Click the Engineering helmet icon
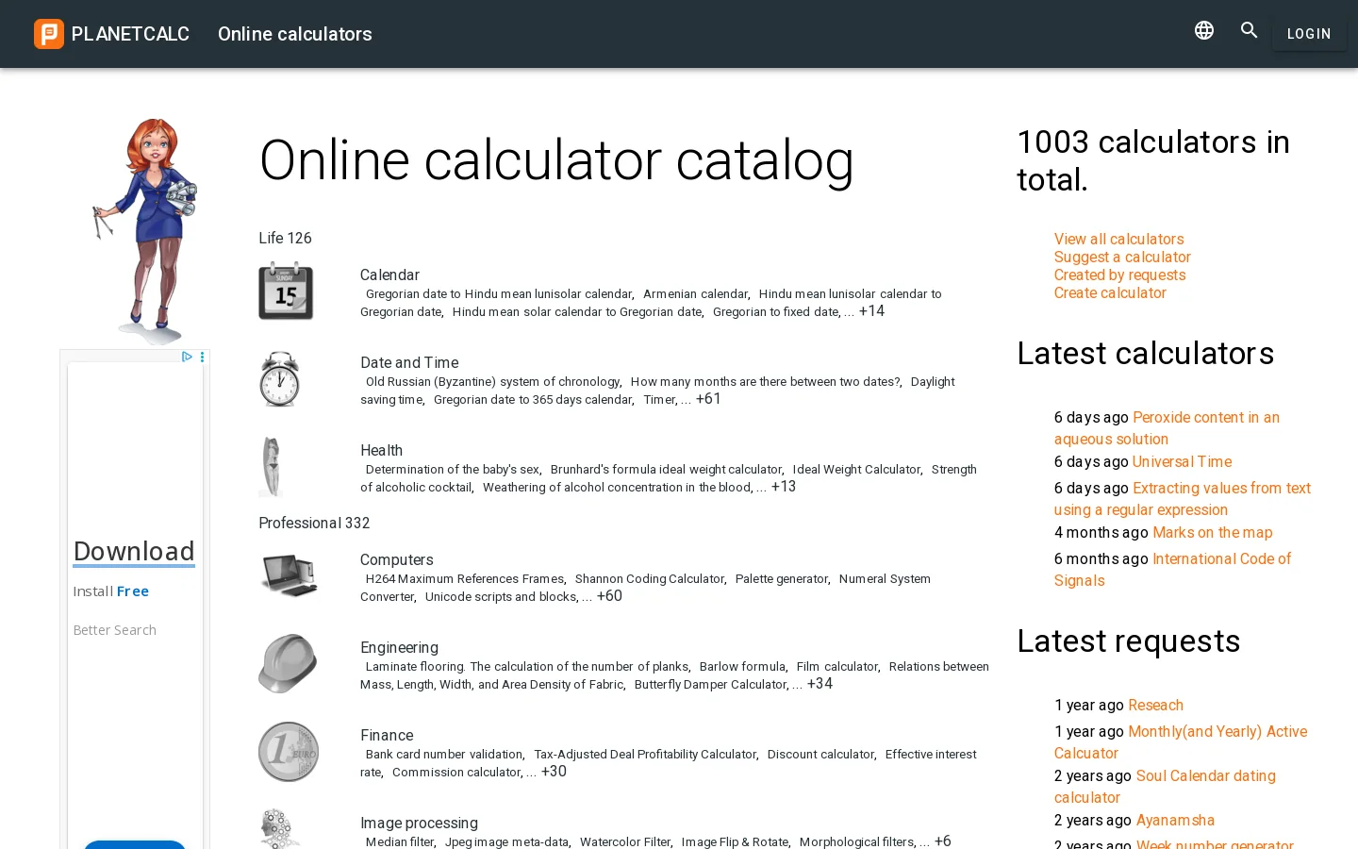The height and width of the screenshot is (849, 1358). [x=289, y=663]
